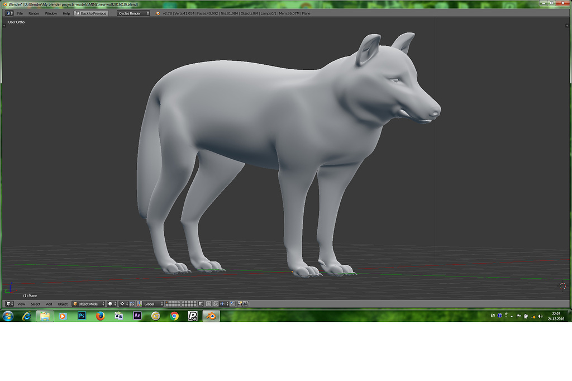Image resolution: width=572 pixels, height=381 pixels.
Task: Click the top-right area expand plus icon
Action: tap(567, 26)
